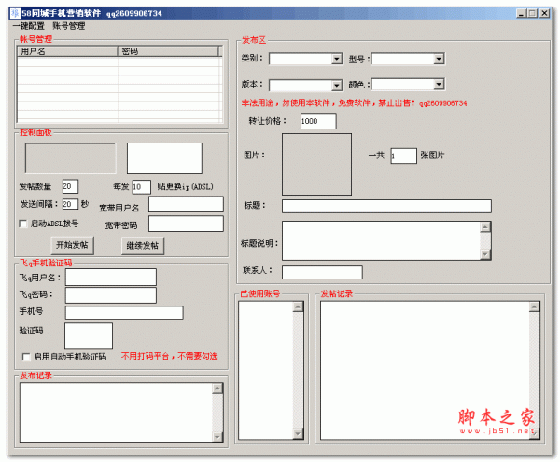Viewport: 560px width, 462px height.
Task: Click the 发送间隔 seconds field
Action: tap(70, 204)
